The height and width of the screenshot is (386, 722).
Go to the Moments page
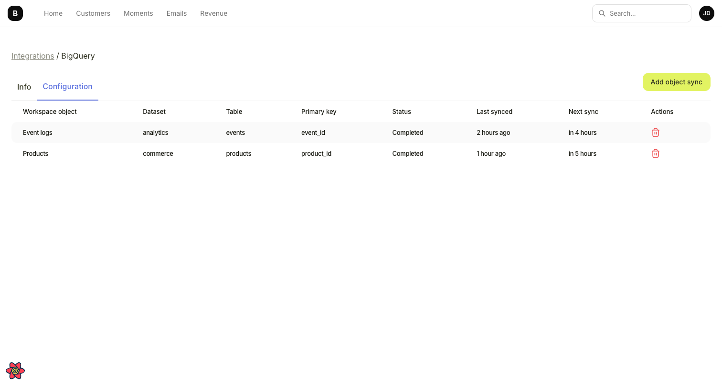pyautogui.click(x=138, y=13)
